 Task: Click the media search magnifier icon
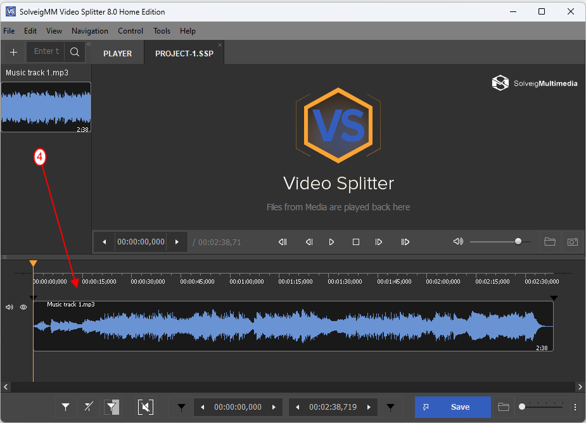75,52
